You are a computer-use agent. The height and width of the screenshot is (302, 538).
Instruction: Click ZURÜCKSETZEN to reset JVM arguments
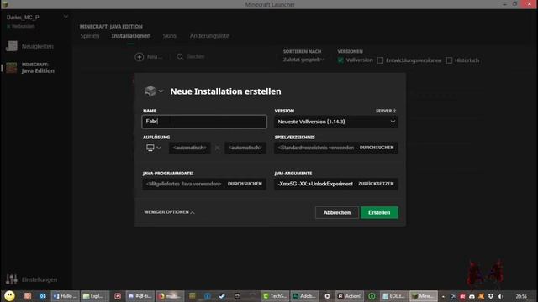click(376, 184)
